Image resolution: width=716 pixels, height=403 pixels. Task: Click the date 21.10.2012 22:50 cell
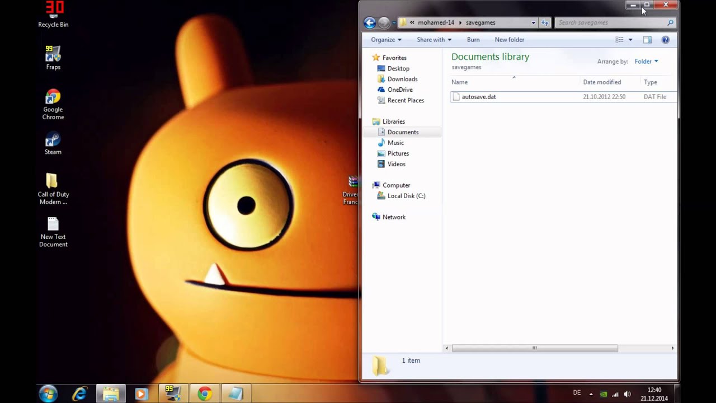click(x=604, y=97)
